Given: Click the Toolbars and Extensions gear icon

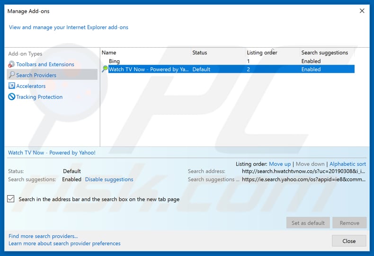Looking at the screenshot, I should [11, 64].
